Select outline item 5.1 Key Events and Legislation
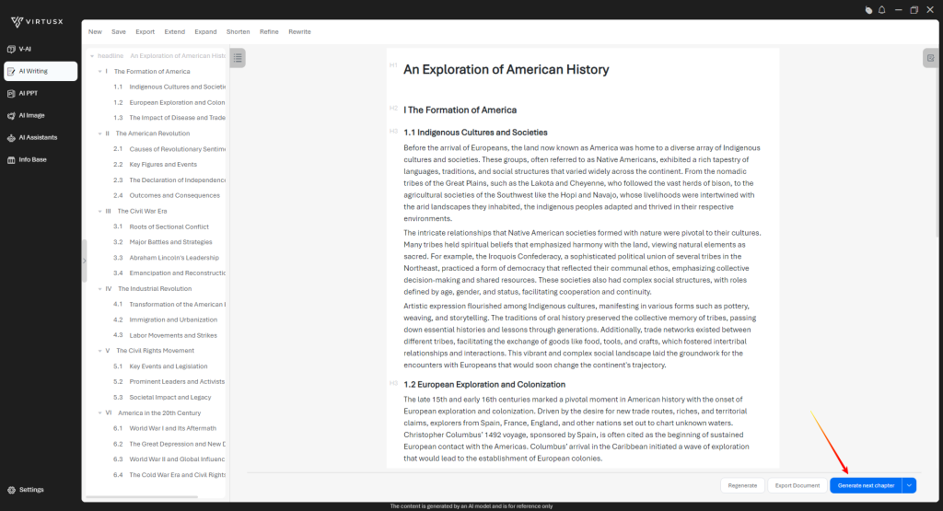 [x=160, y=366]
